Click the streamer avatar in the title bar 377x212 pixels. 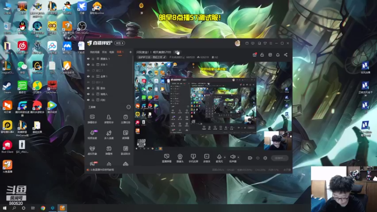(x=238, y=43)
